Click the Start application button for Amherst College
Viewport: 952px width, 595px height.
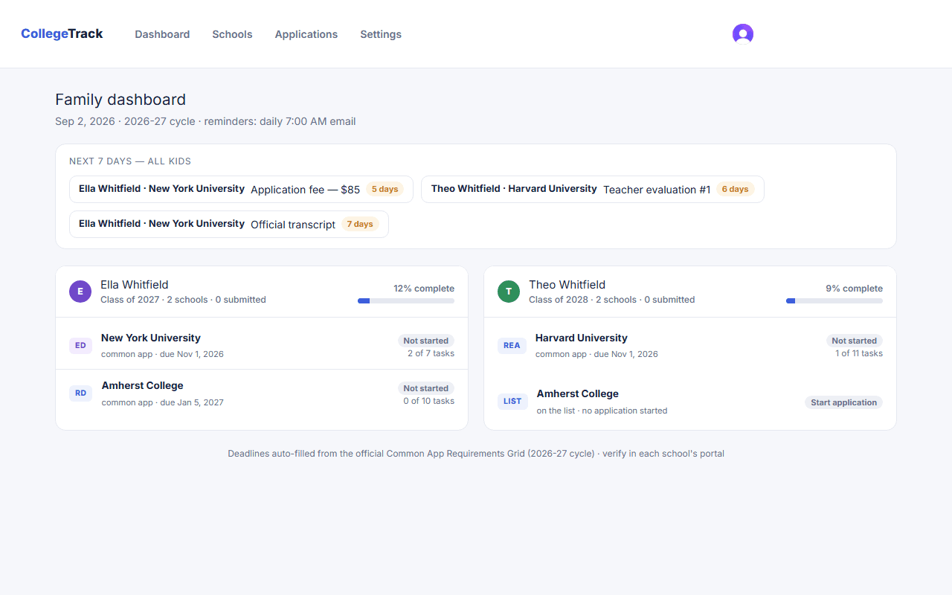(x=843, y=402)
